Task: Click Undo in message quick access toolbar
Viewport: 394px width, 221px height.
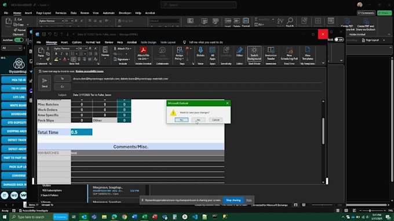Action: click(50, 34)
